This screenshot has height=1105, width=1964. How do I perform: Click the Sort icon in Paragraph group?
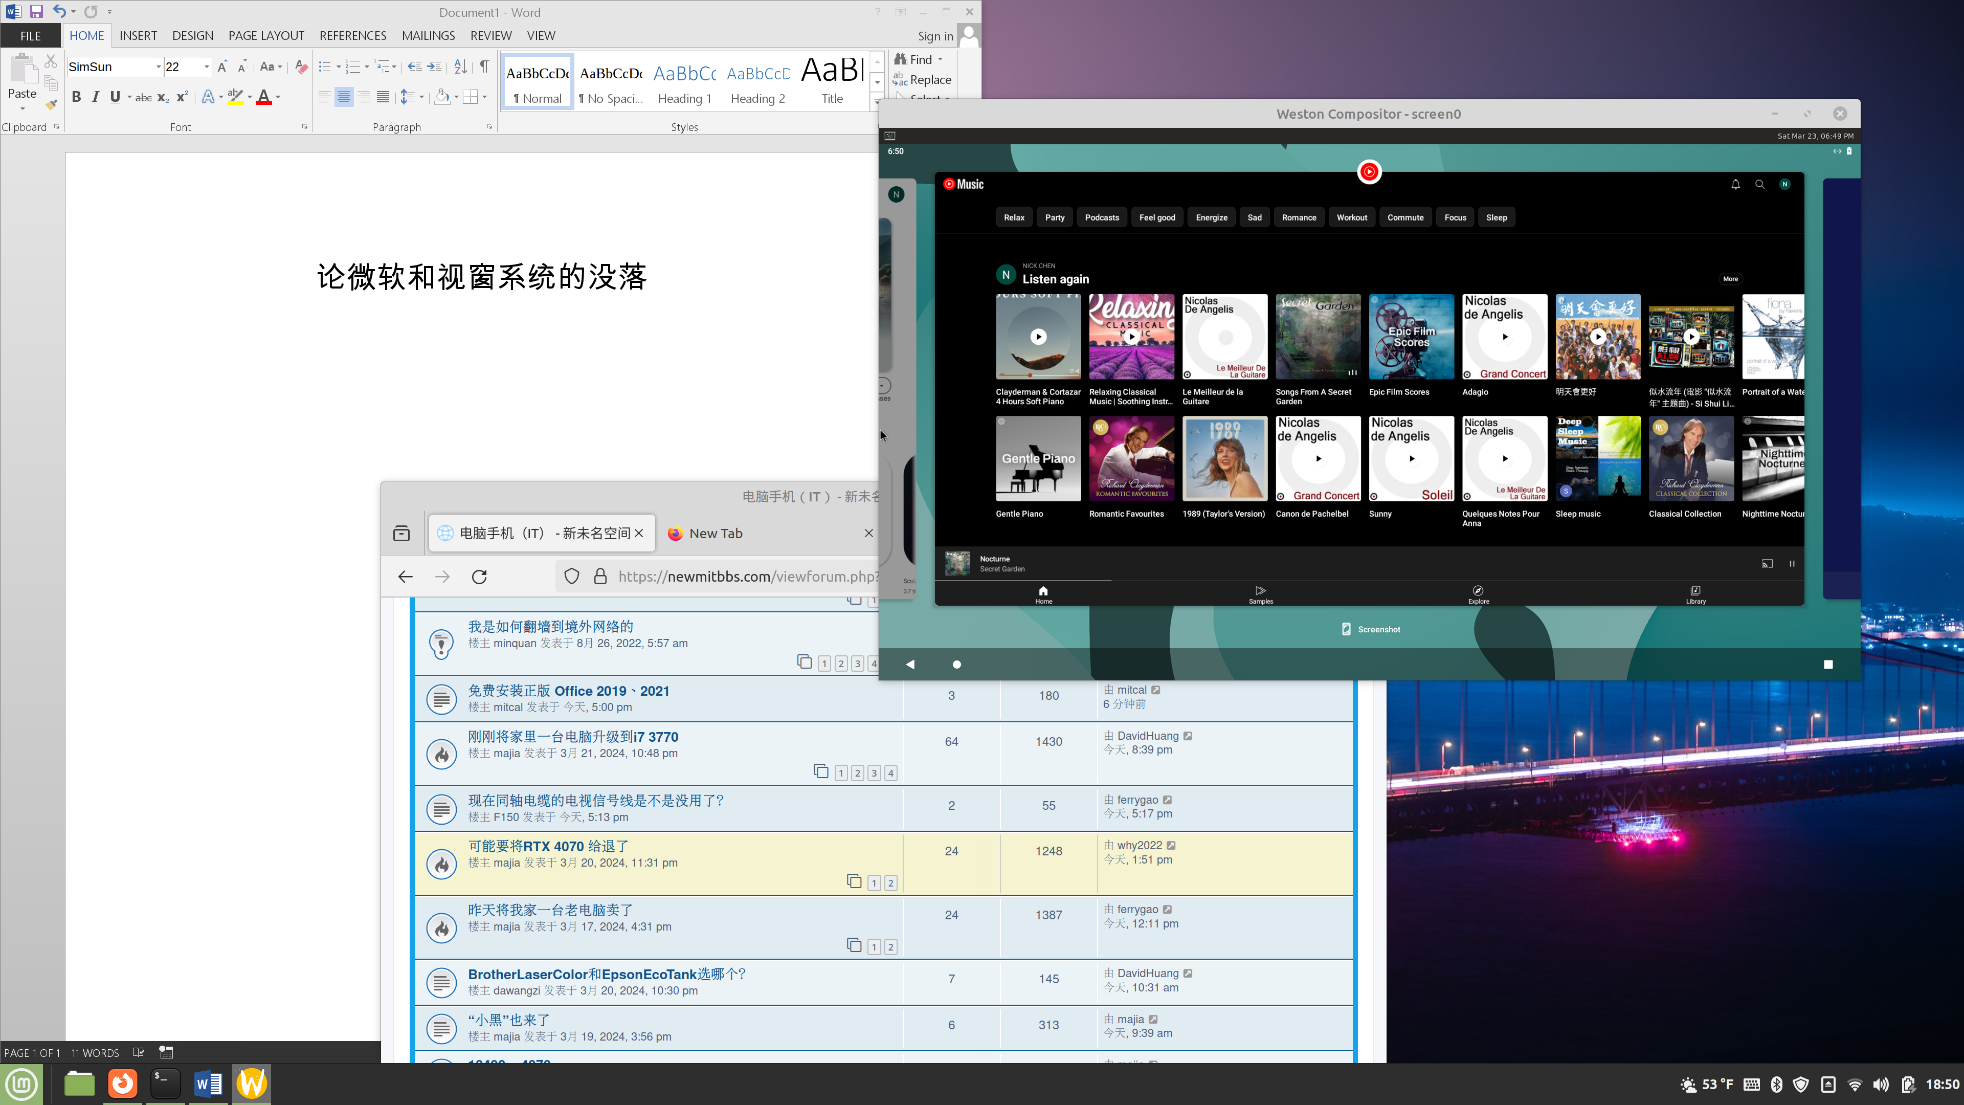[x=460, y=67]
